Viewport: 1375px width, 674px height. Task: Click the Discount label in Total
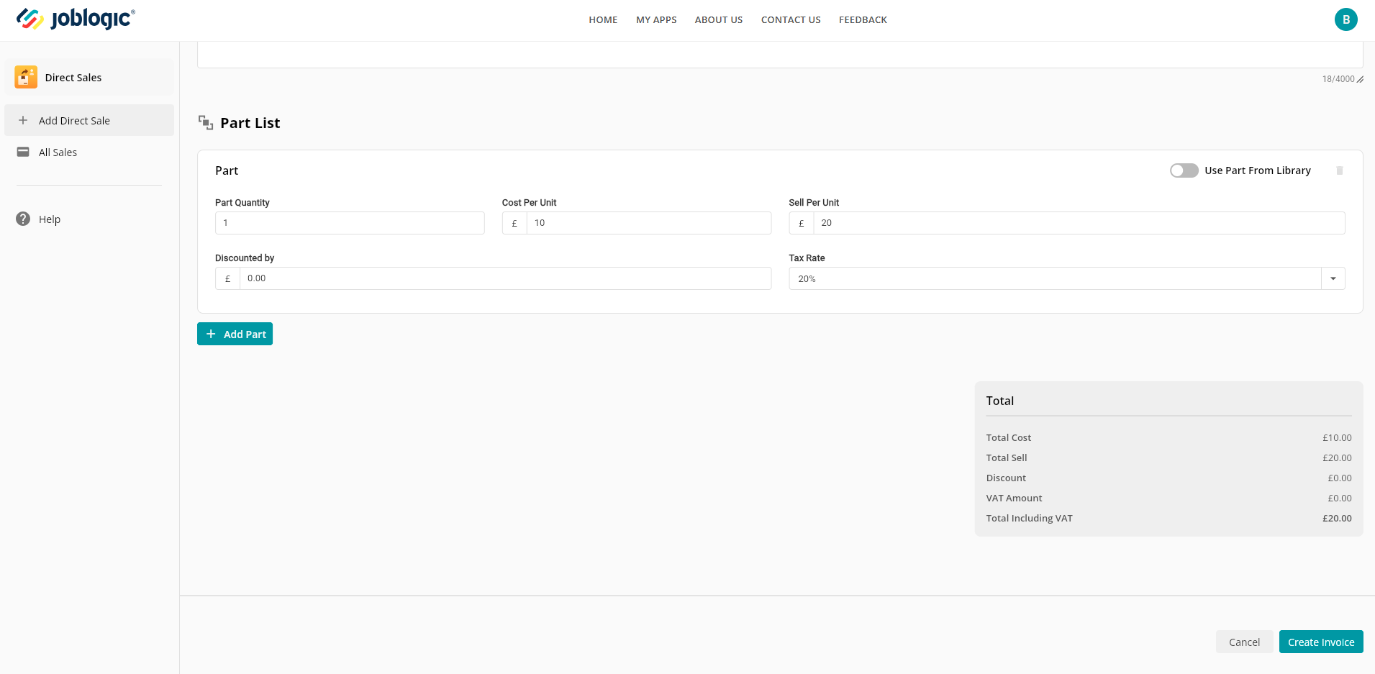click(1006, 478)
